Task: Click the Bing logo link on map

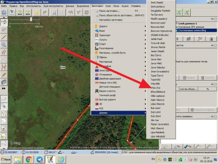Action: pos(16,143)
